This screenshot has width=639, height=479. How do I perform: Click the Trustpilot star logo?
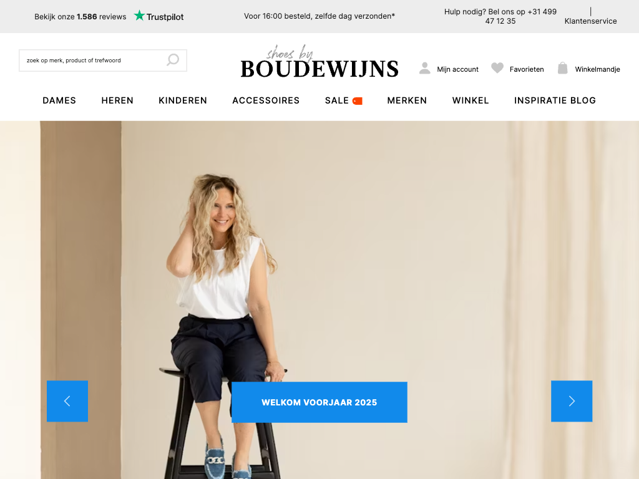[139, 16]
